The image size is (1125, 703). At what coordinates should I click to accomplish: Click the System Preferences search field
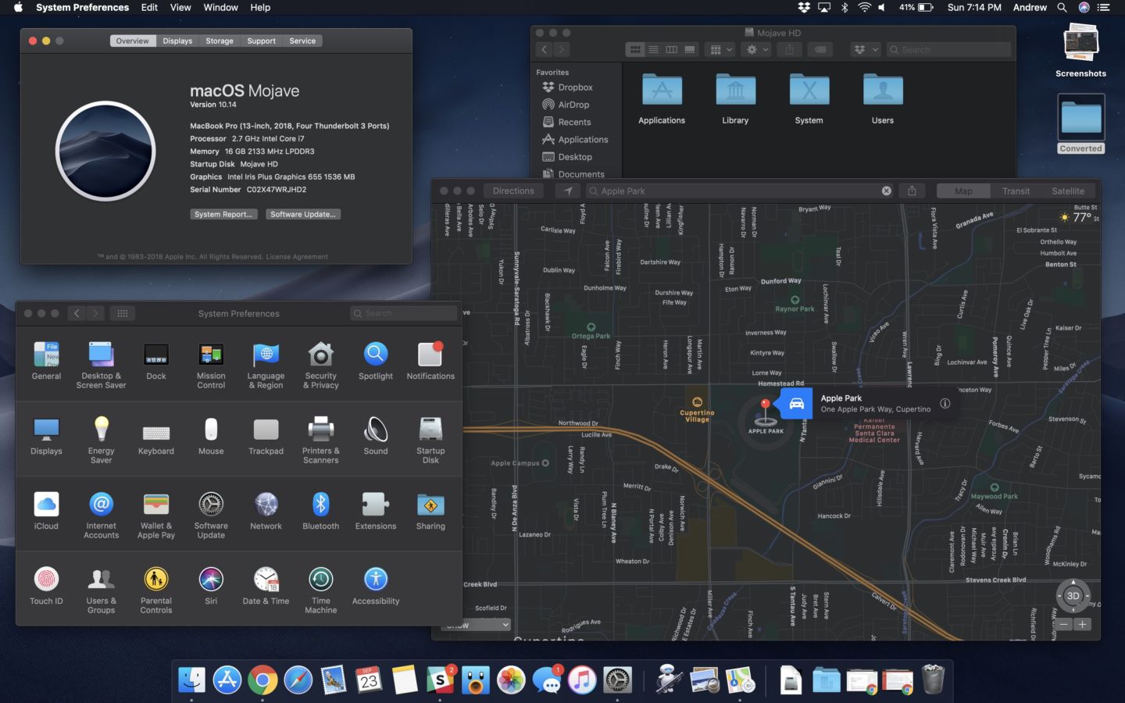(x=404, y=313)
